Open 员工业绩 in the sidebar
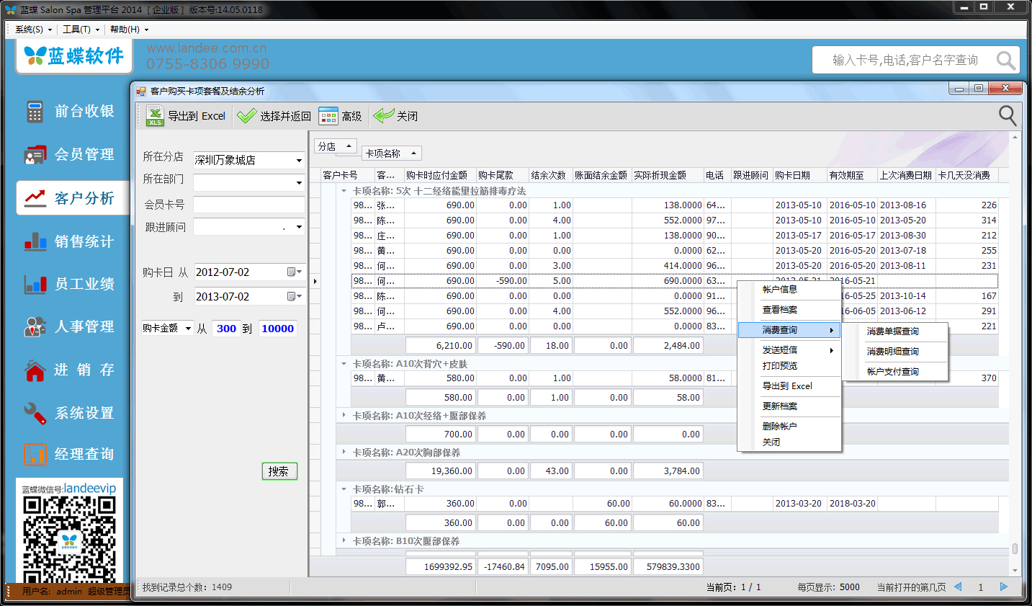Viewport: 1032px width, 606px height. point(69,284)
